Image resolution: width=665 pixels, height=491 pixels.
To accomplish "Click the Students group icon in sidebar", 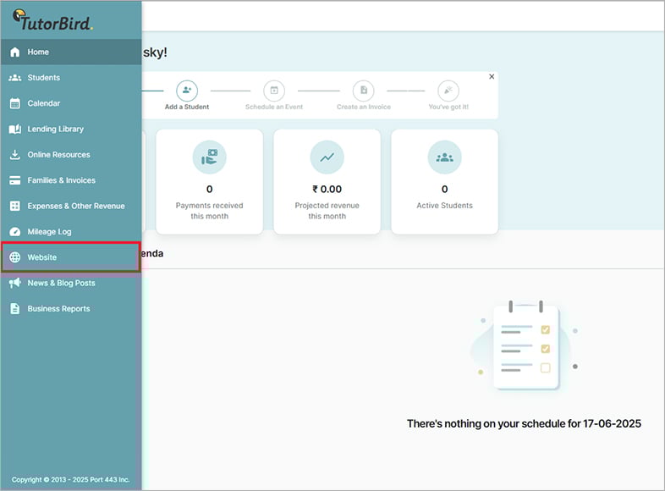I will [15, 78].
